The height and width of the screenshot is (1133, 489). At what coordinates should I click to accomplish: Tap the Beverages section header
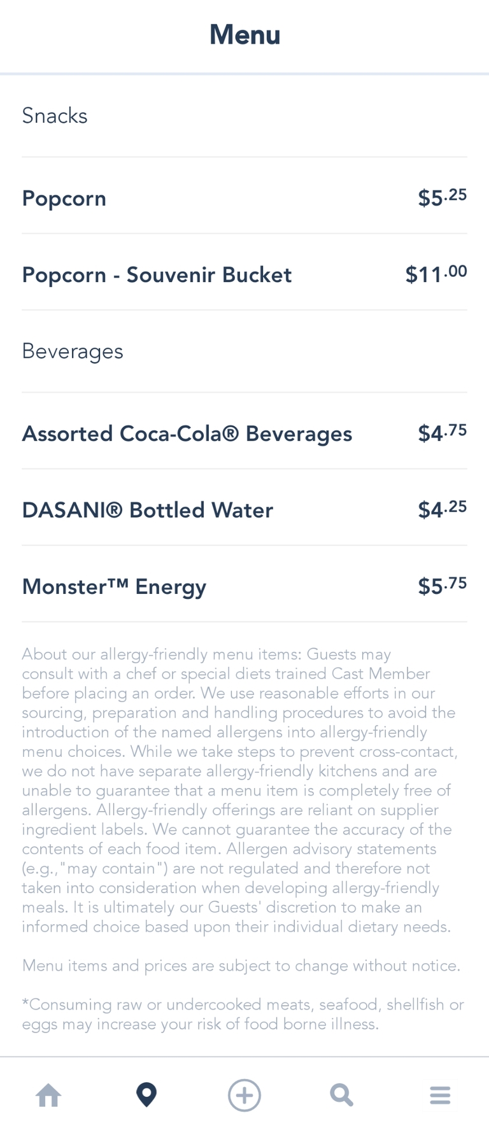[x=73, y=351]
